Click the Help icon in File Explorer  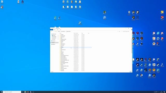(132, 30)
